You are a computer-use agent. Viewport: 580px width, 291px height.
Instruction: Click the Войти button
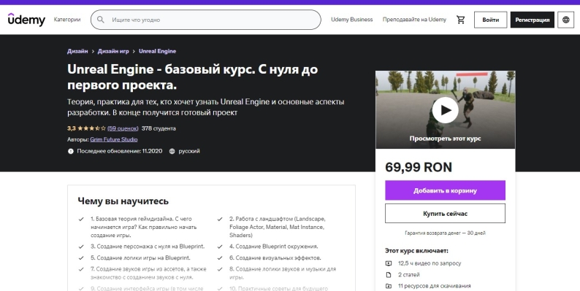tap(490, 20)
